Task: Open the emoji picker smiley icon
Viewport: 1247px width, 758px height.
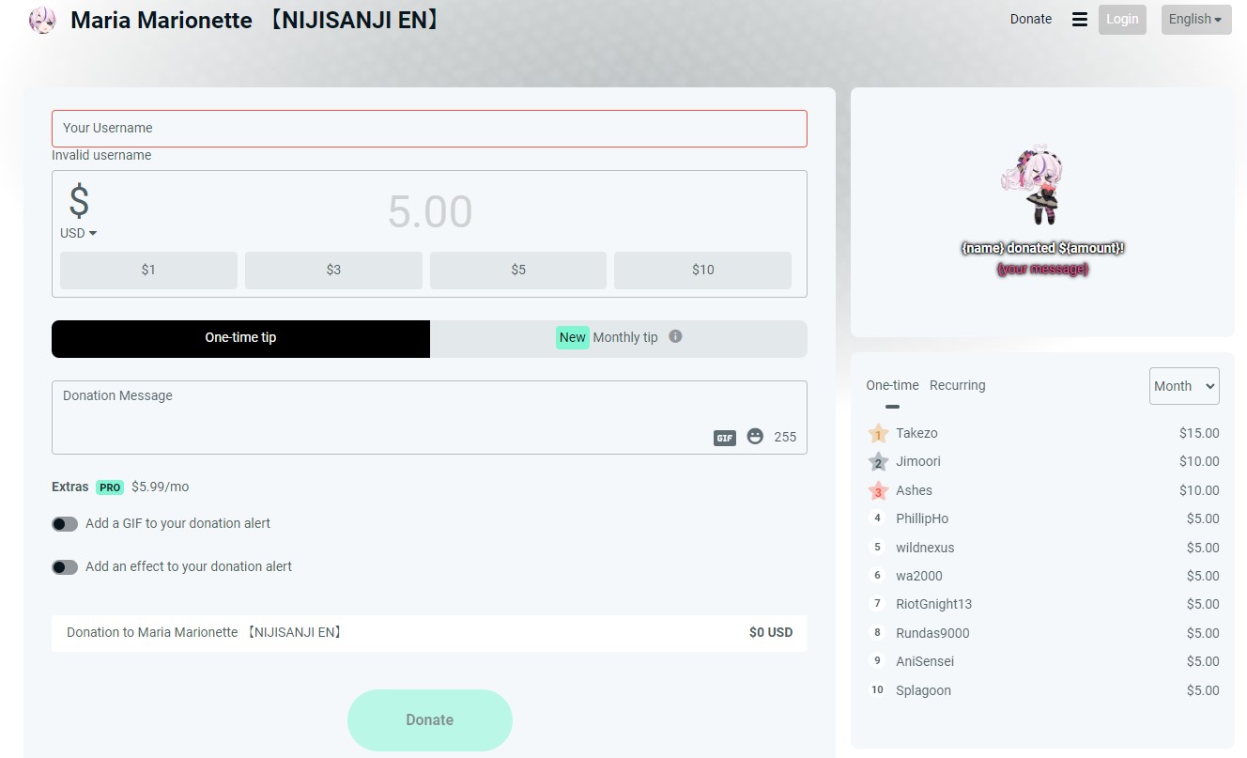Action: click(x=755, y=437)
